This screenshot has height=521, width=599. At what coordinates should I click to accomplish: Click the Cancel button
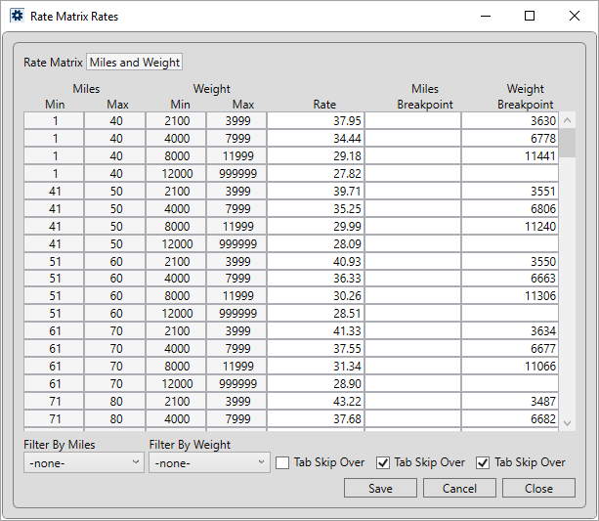coord(459,488)
